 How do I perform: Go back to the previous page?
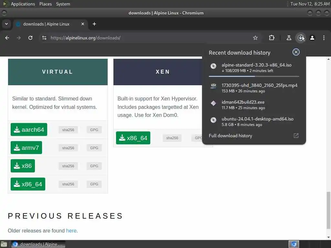(7, 38)
